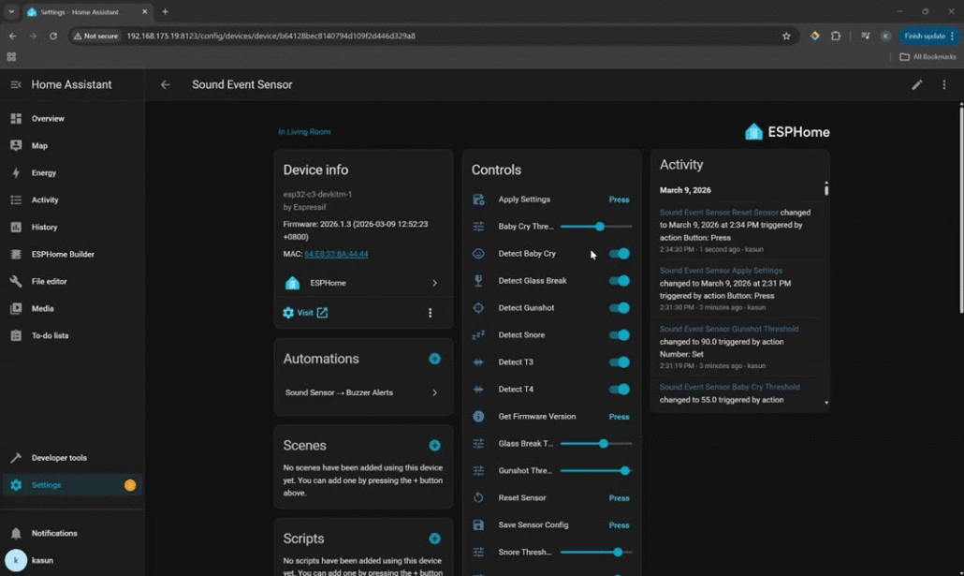
Task: Collapse the Home Assistant sidebar menu icon
Action: (16, 84)
